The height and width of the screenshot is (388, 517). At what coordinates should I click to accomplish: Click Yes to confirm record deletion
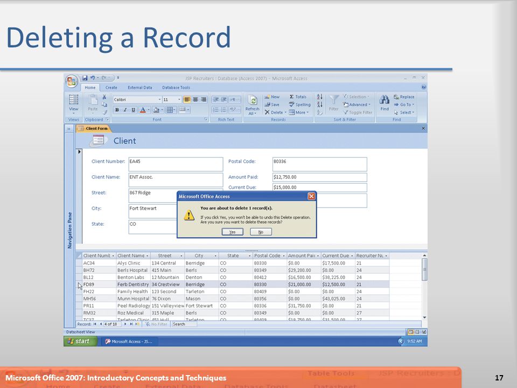(233, 232)
